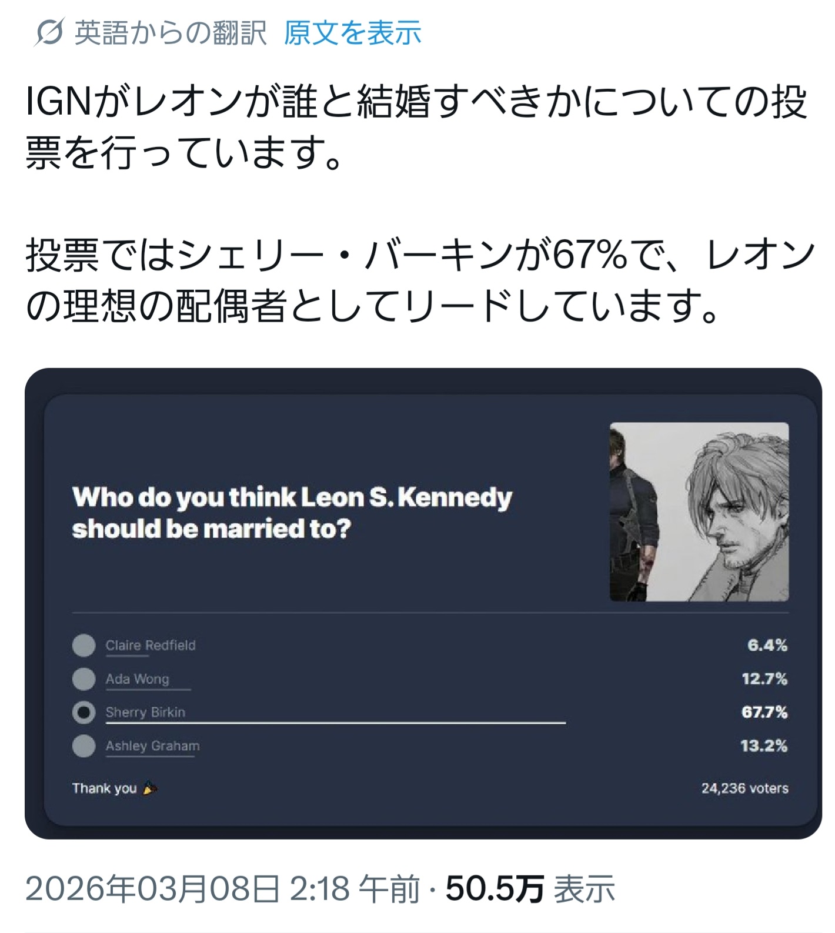Click the 英語からの翻訳 label
Image resolution: width=835 pixels, height=933 pixels.
(x=171, y=33)
